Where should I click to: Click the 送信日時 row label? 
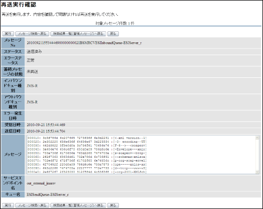13,131
